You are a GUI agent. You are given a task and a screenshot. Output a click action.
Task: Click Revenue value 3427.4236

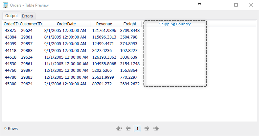click(102, 51)
